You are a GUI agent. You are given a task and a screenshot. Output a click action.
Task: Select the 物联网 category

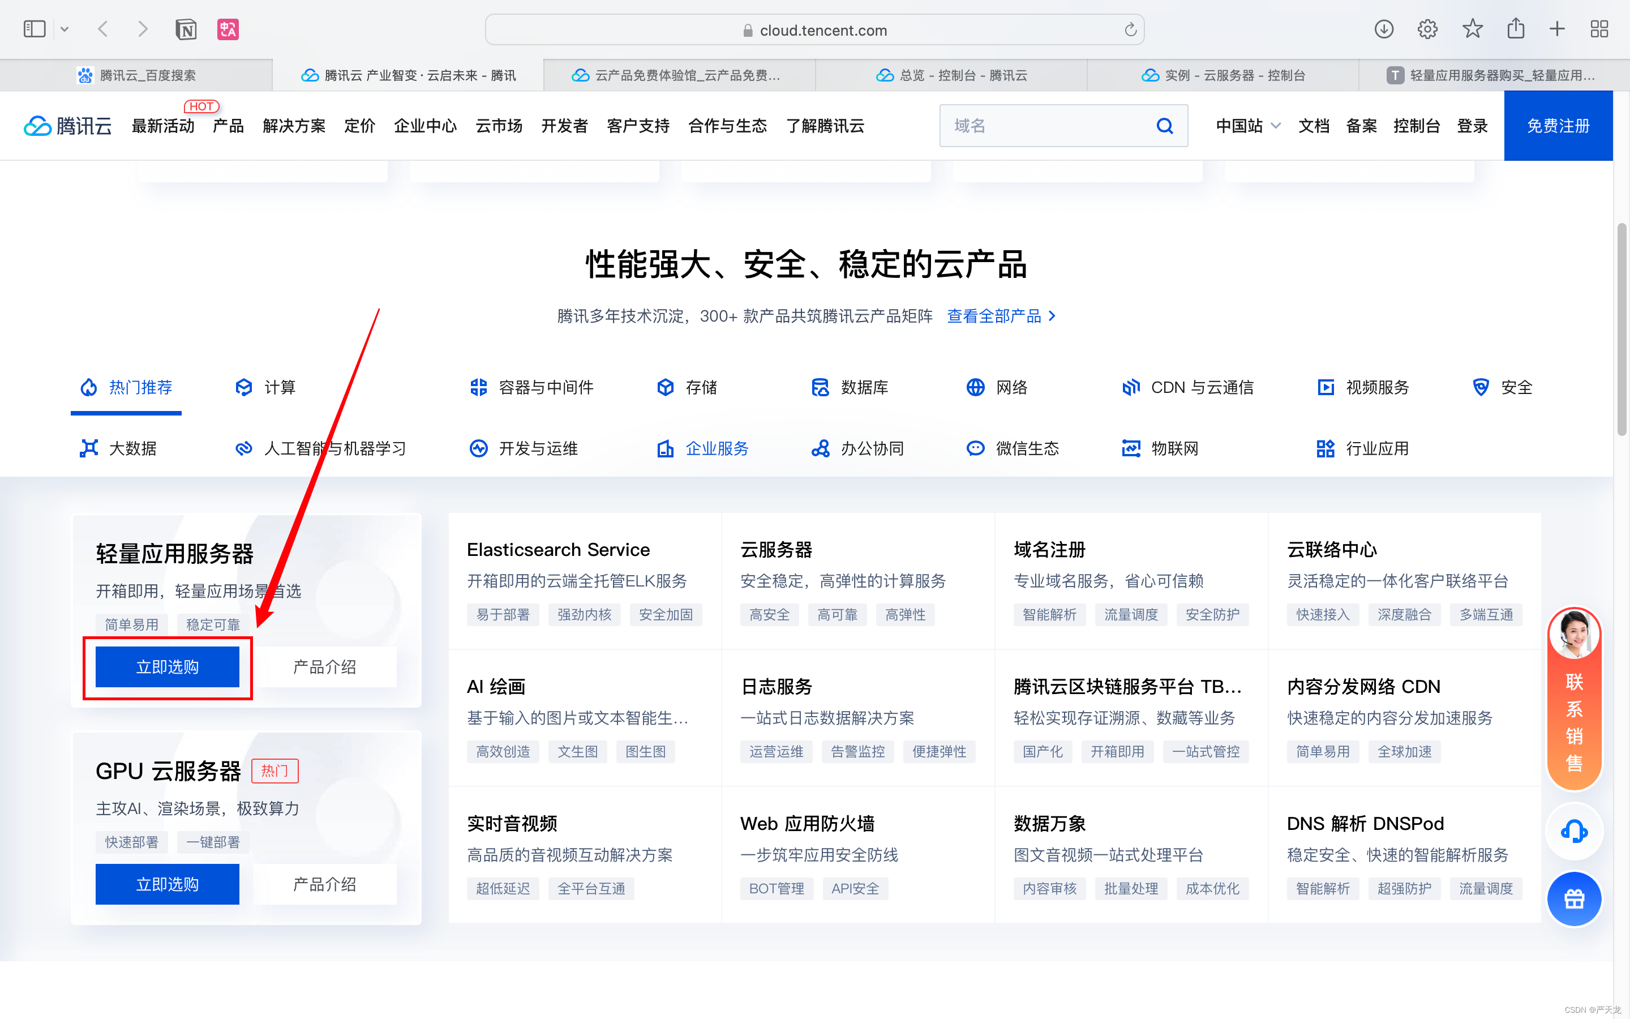tap(1160, 448)
